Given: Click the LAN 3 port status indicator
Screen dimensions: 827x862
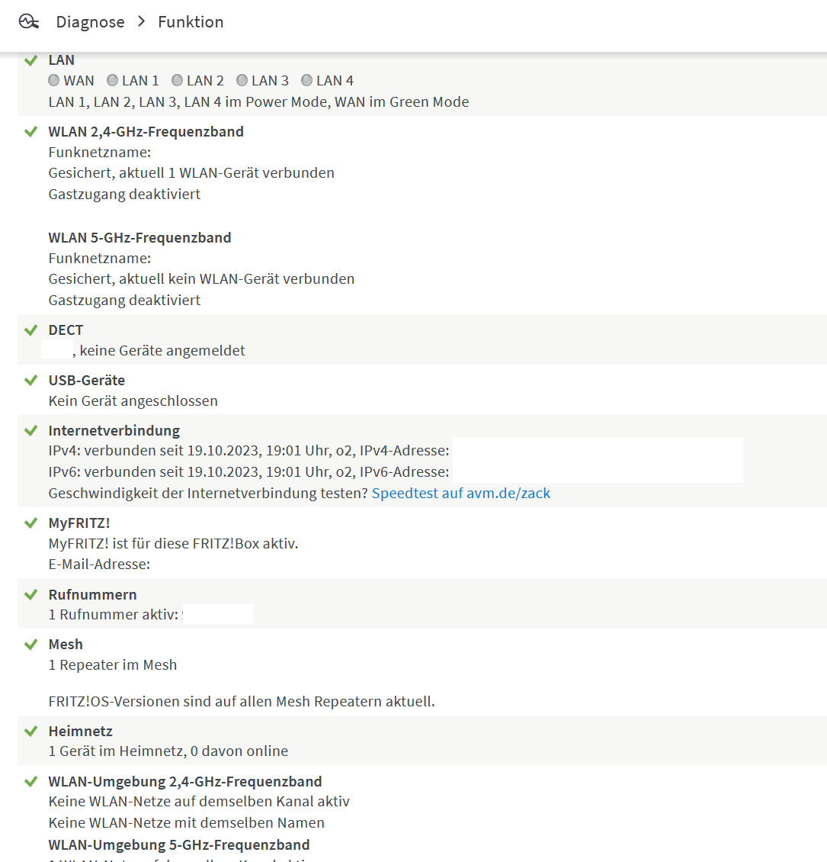Looking at the screenshot, I should coord(242,80).
